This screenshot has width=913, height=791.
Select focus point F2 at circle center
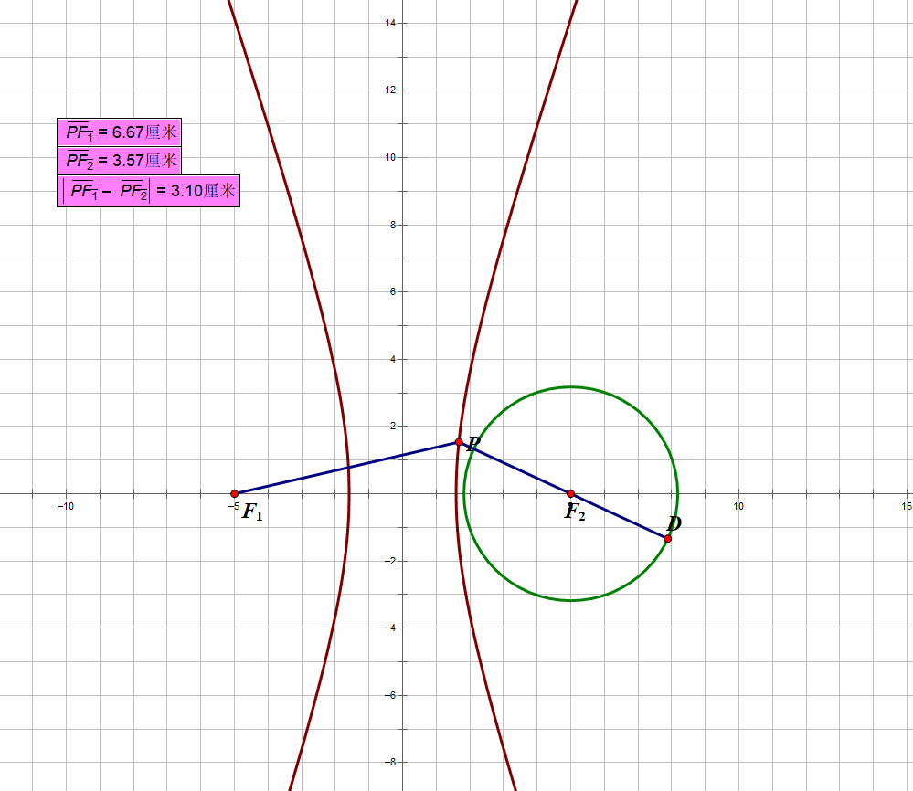click(x=570, y=493)
